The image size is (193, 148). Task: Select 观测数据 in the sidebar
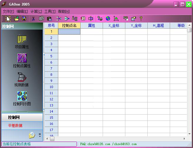pos(21,80)
